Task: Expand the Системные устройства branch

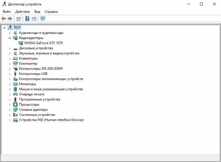Action: coord(10,115)
